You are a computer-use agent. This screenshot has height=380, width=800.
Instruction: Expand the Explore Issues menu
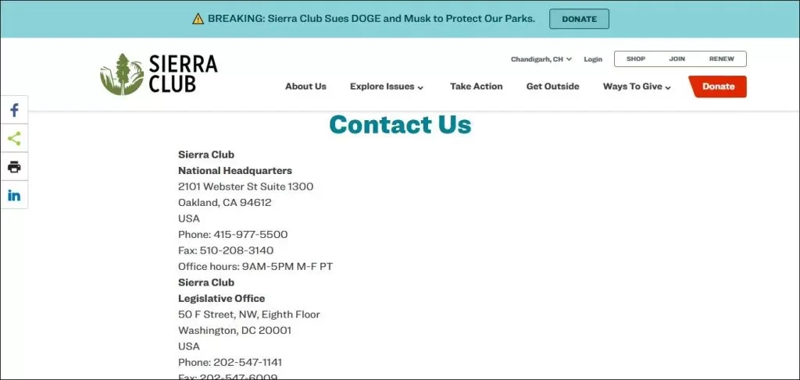387,87
